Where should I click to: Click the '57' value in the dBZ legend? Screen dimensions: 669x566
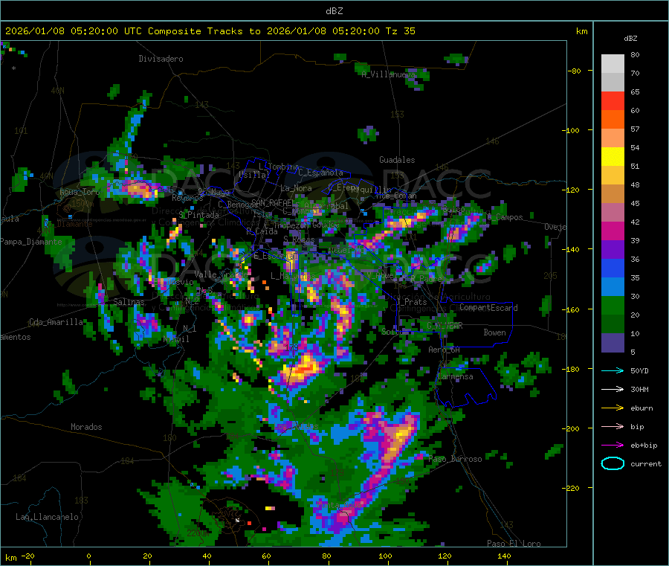[635, 129]
